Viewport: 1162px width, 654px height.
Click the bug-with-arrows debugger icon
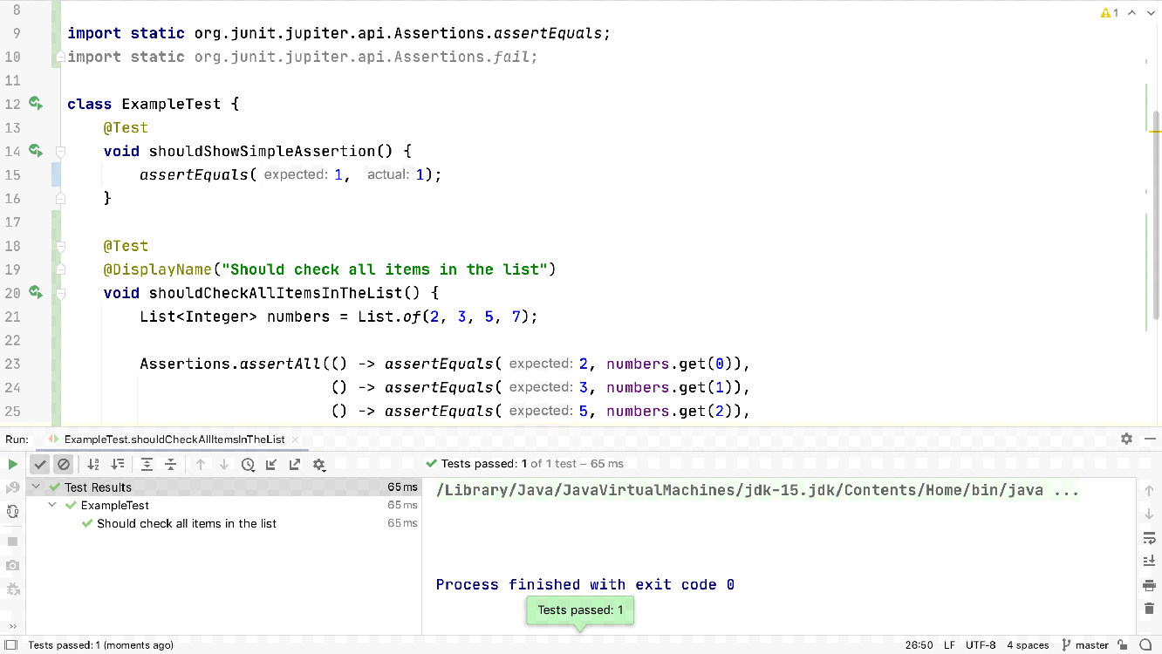pos(12,589)
